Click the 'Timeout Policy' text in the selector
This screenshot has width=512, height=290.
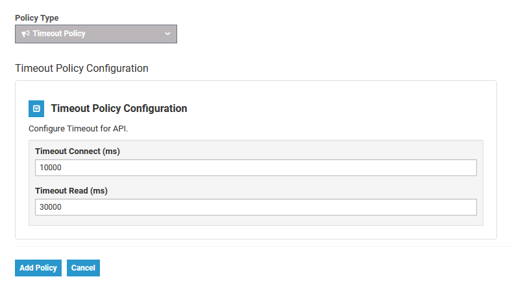(59, 34)
